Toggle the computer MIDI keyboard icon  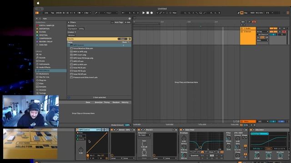click(242, 13)
